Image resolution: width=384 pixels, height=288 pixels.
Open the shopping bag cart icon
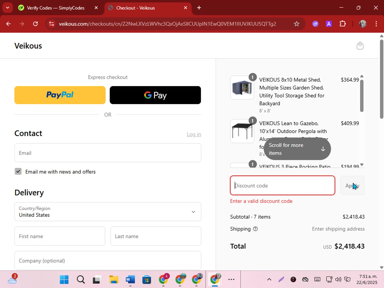pyautogui.click(x=360, y=46)
